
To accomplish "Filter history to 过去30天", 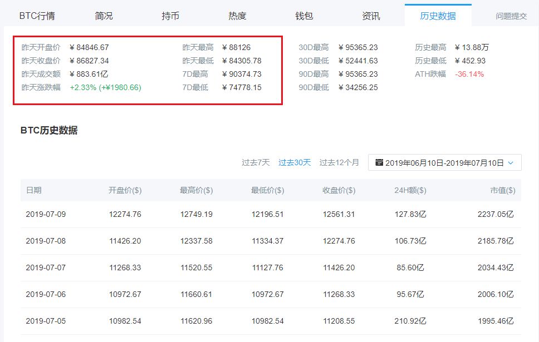I will coord(295,162).
